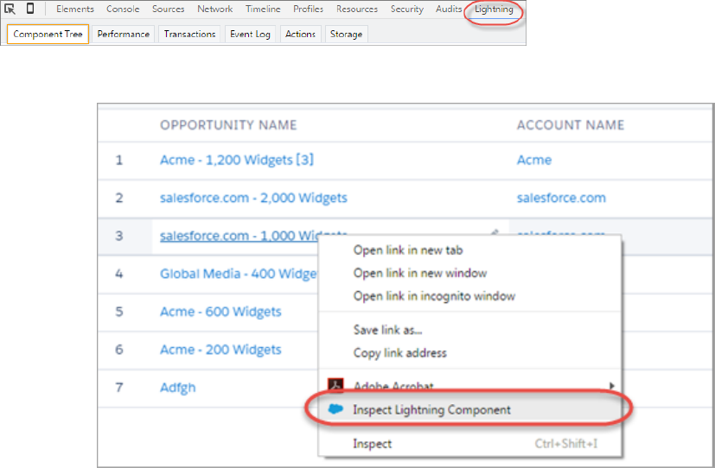Screen dimensions: 715x468
Task: Open the Timeline tab
Action: (x=263, y=9)
